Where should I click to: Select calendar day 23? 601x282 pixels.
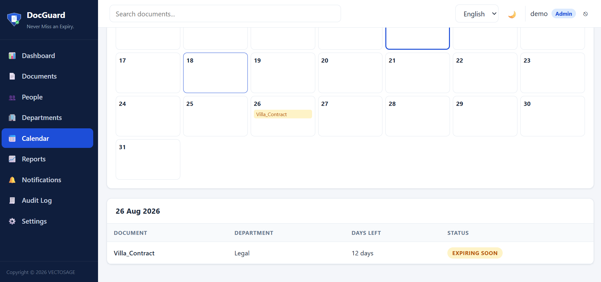552,73
